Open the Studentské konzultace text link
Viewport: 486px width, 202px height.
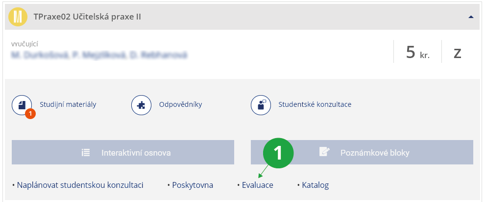[315, 104]
